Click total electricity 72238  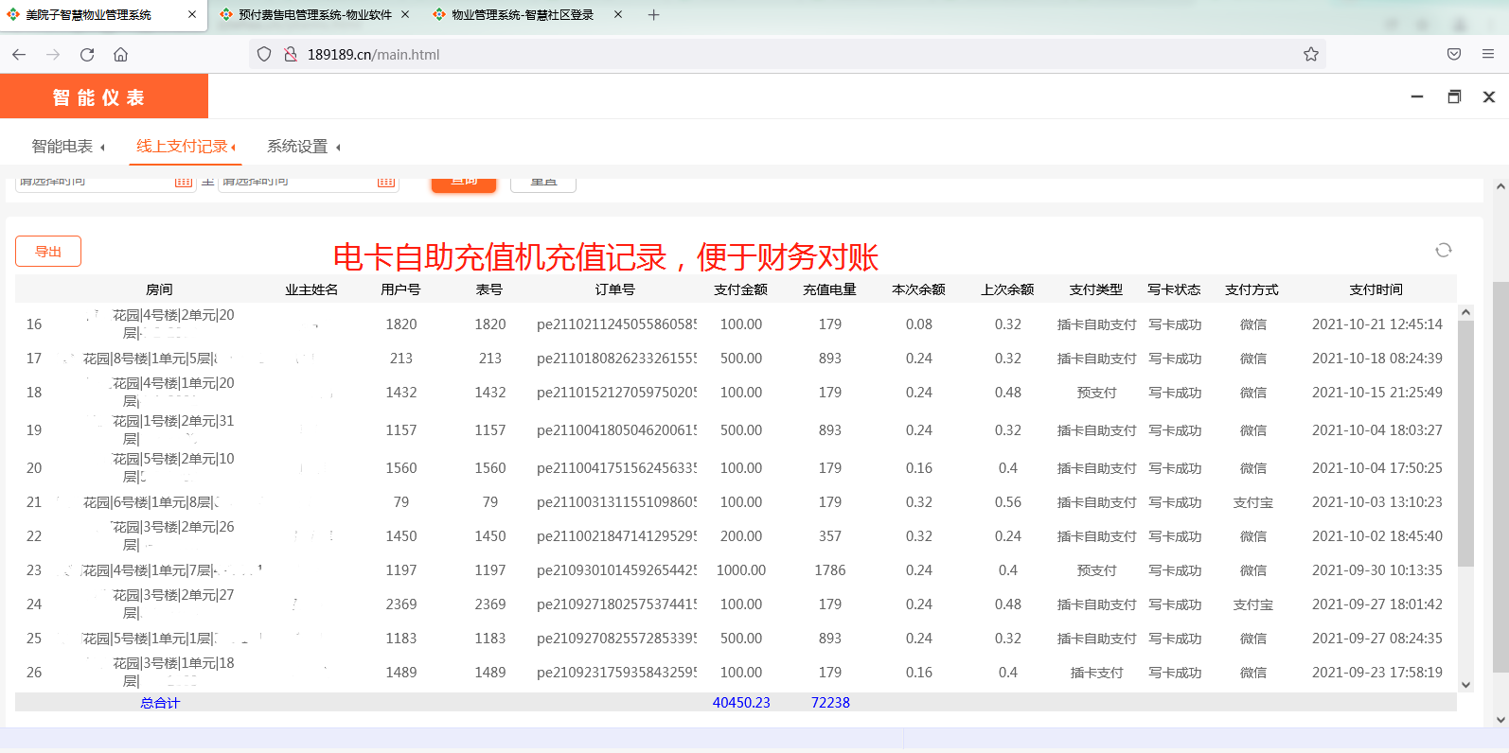point(830,703)
